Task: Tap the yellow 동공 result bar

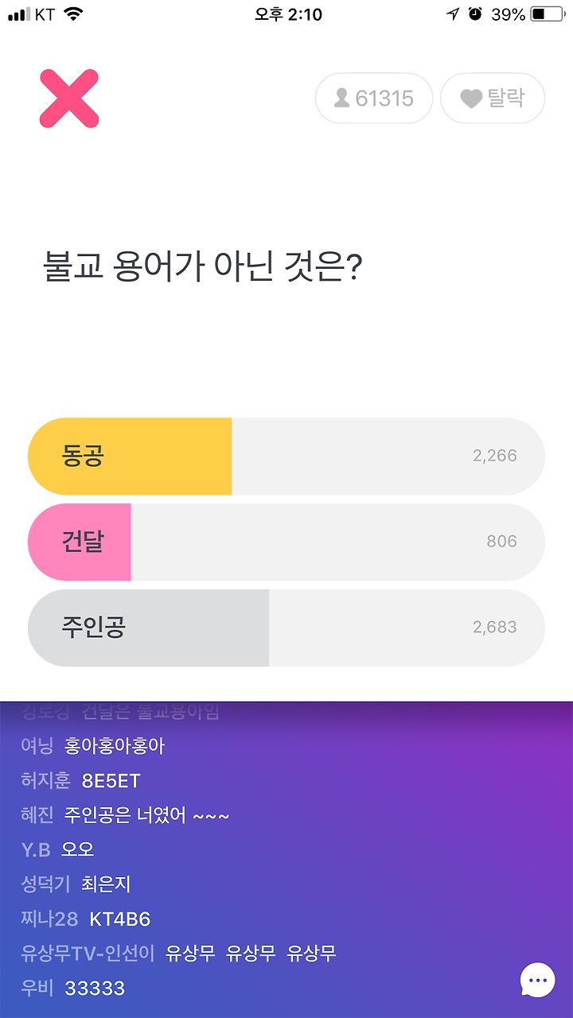Action: (130, 457)
